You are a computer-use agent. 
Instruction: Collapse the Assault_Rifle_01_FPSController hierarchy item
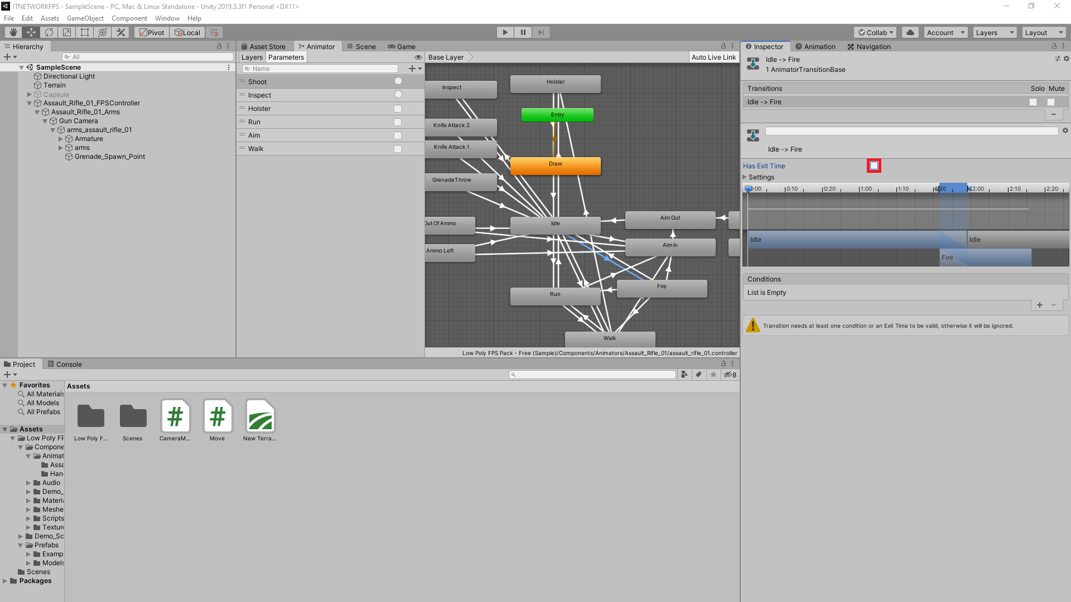point(28,103)
